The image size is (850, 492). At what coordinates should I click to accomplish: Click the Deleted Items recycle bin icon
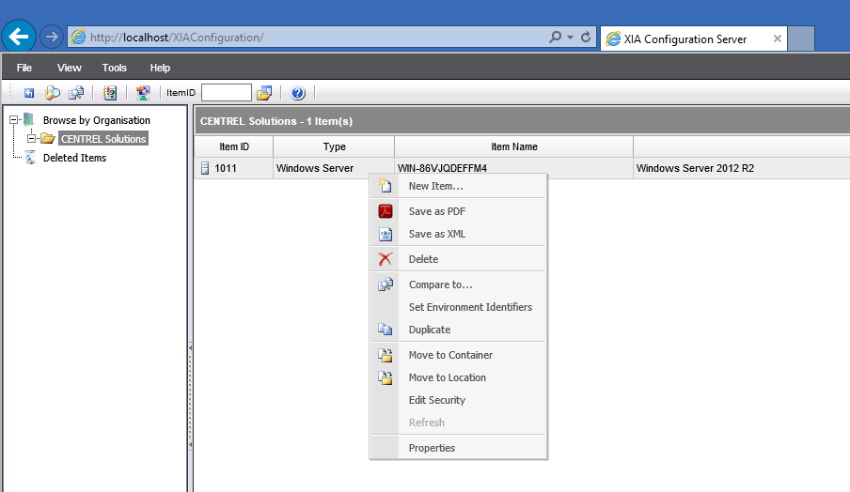click(x=30, y=158)
